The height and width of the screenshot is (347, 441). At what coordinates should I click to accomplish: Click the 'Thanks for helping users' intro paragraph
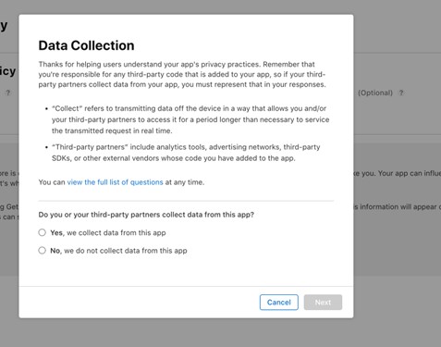(x=182, y=74)
